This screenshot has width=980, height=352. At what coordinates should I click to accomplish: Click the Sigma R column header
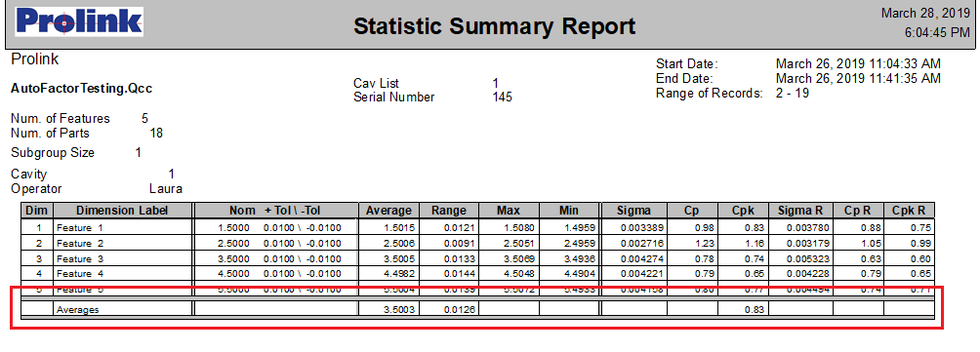[800, 211]
